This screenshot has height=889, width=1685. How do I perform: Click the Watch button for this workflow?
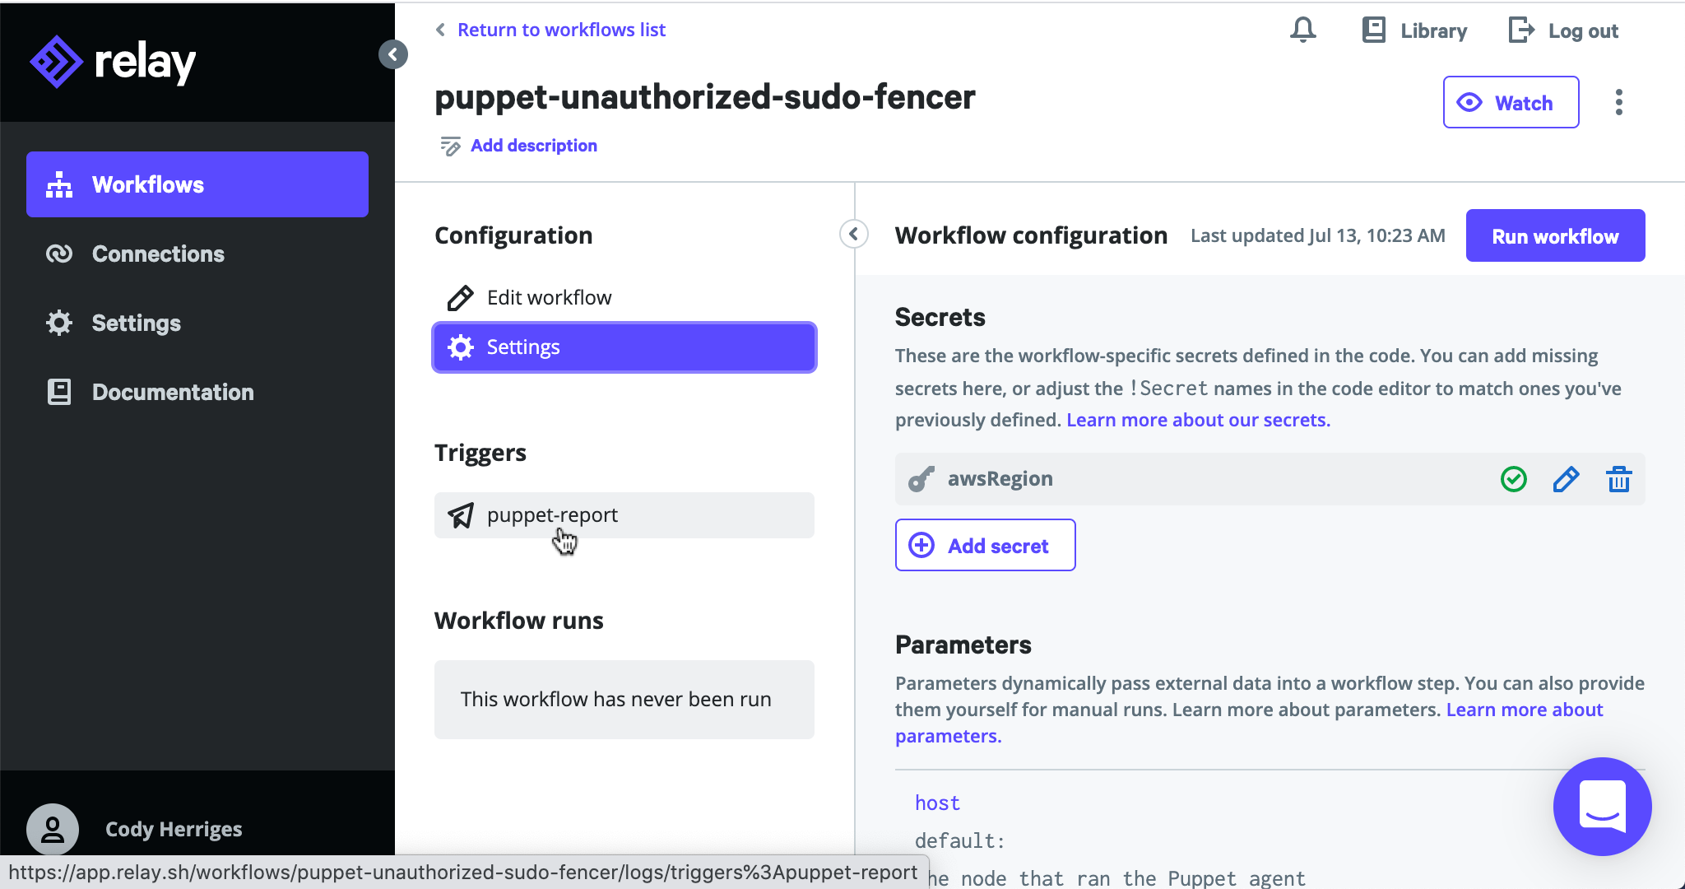click(1510, 101)
